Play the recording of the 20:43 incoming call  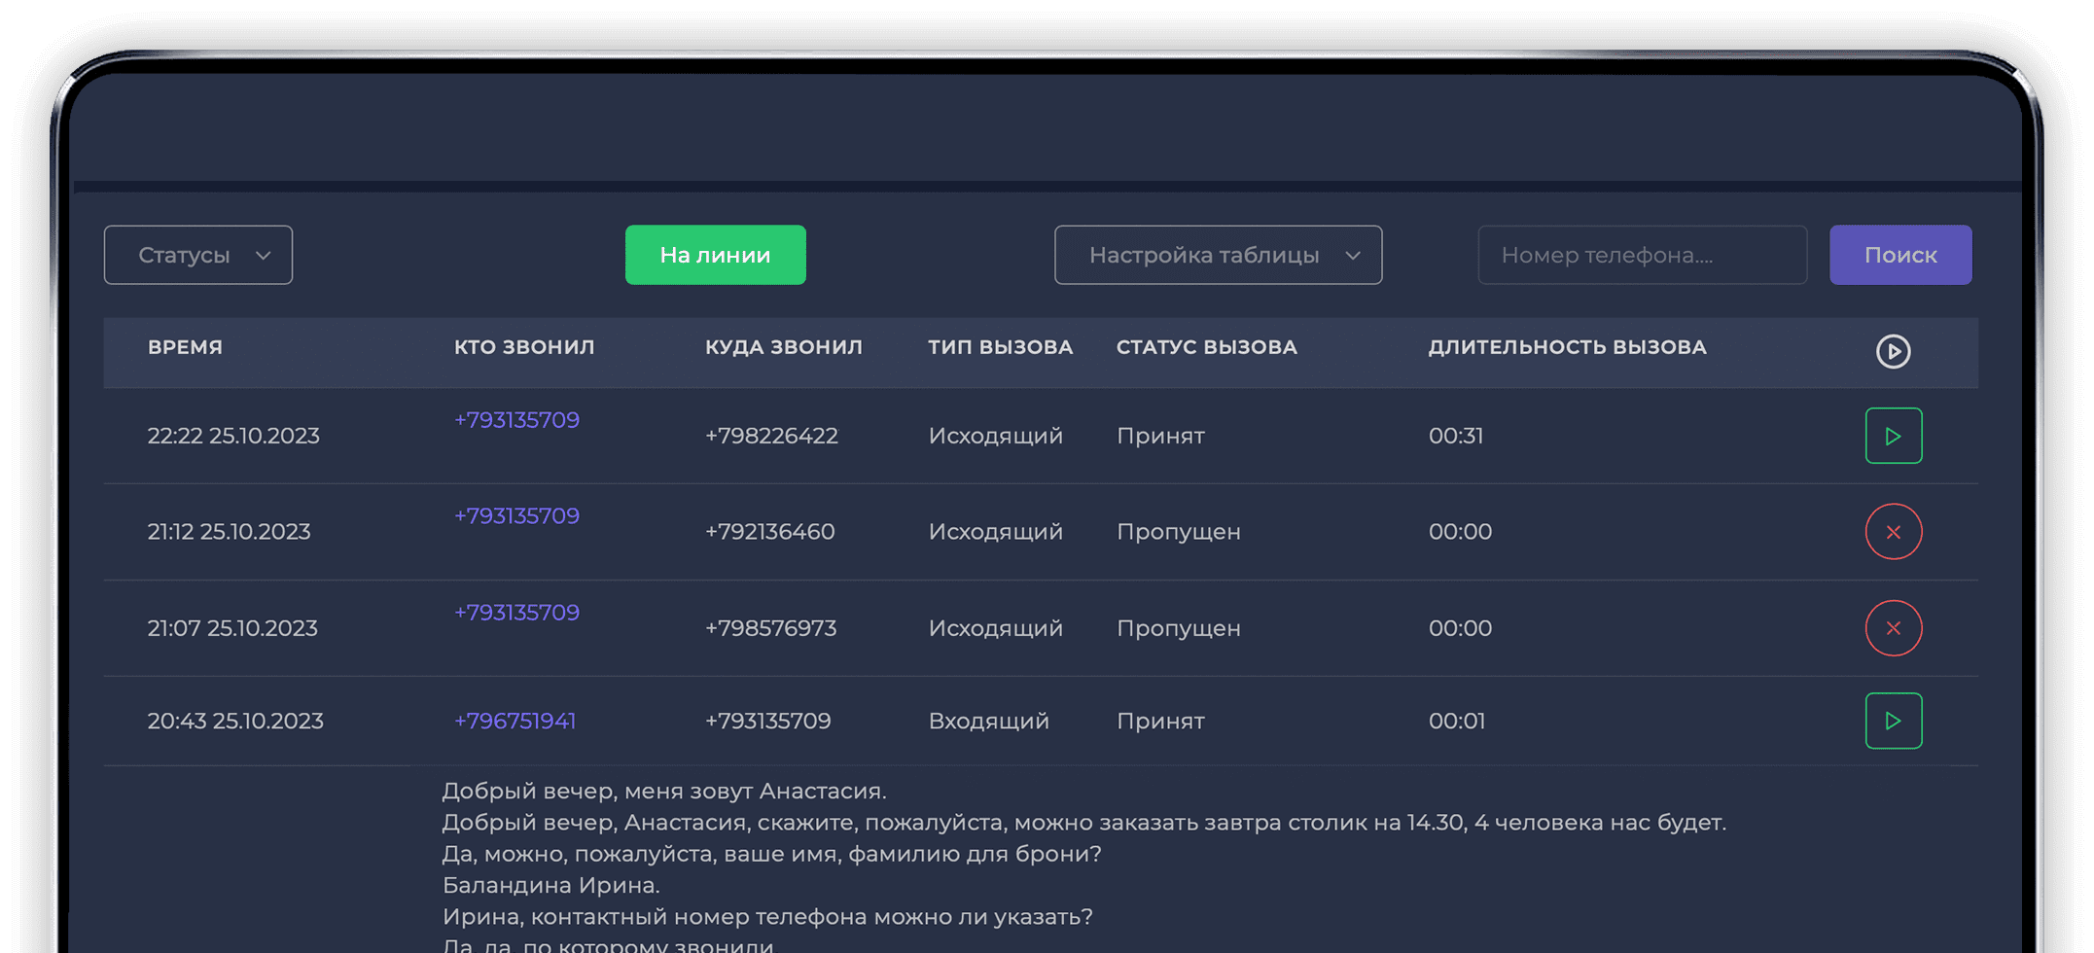pyautogui.click(x=1893, y=721)
